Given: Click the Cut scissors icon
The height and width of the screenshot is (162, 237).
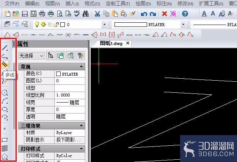Looking at the screenshot, I should click(x=97, y=14).
